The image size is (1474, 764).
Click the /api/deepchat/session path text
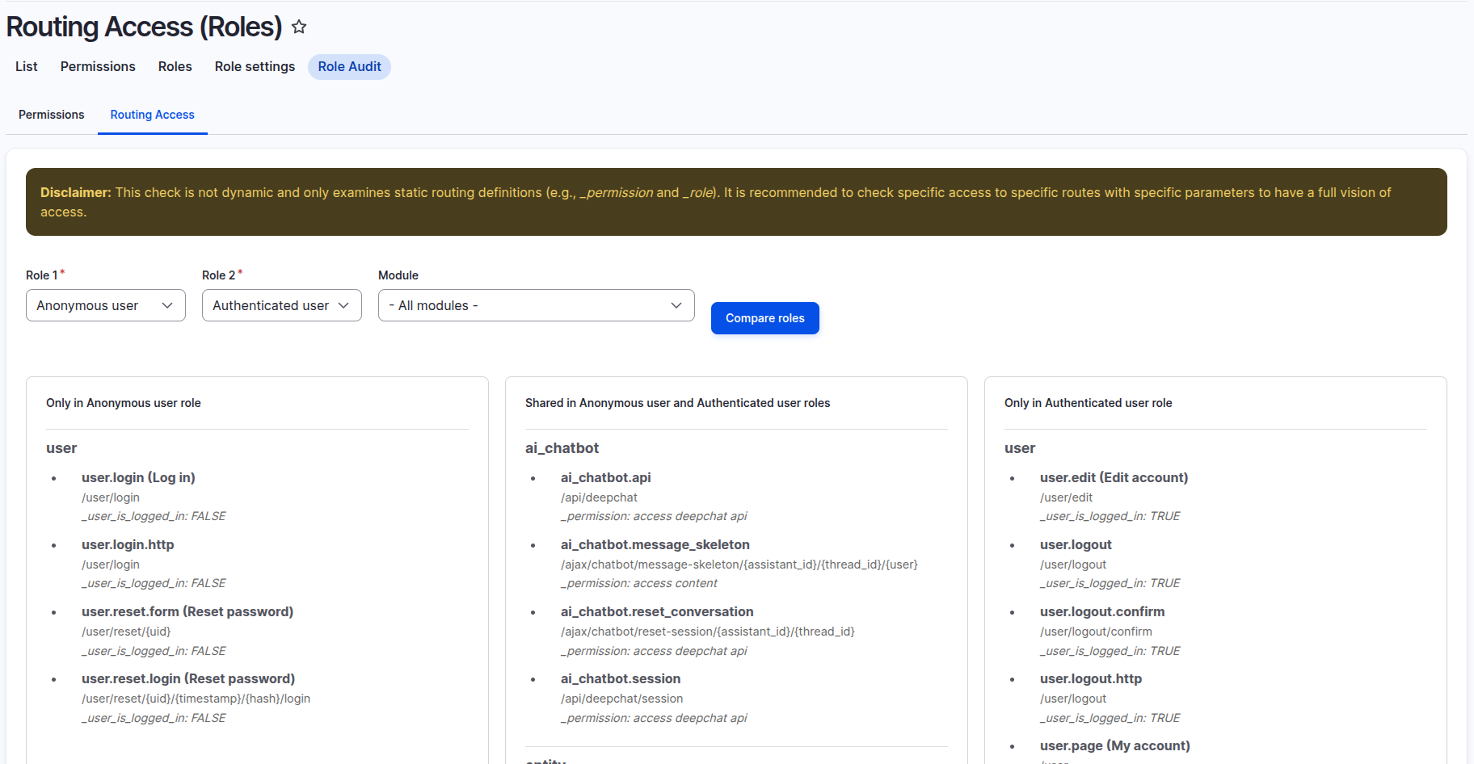click(x=621, y=699)
